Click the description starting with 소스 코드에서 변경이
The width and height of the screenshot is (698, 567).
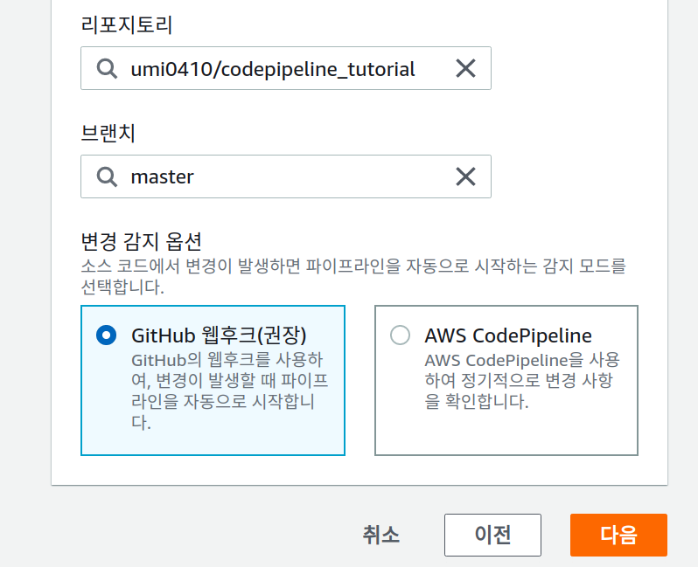(353, 276)
